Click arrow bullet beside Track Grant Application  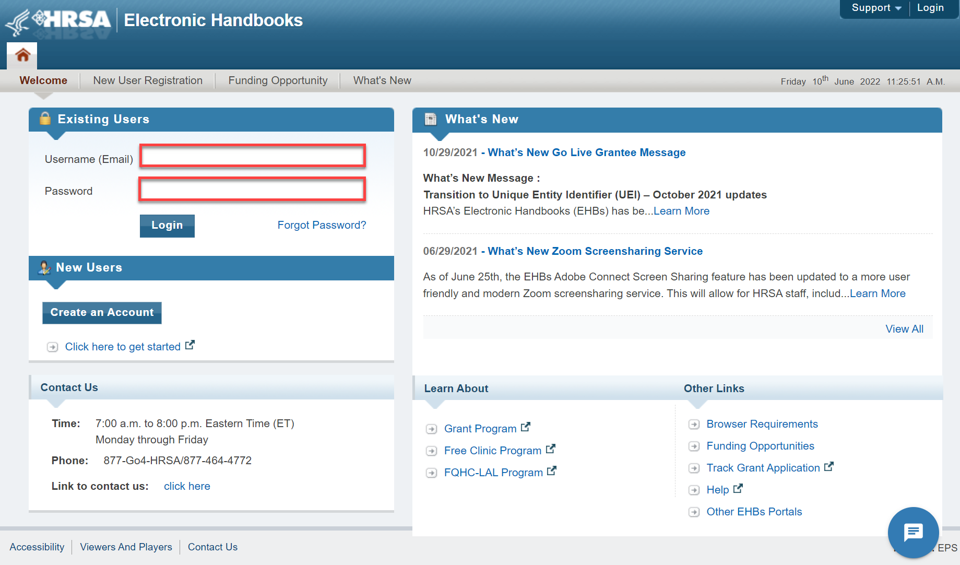pos(694,468)
